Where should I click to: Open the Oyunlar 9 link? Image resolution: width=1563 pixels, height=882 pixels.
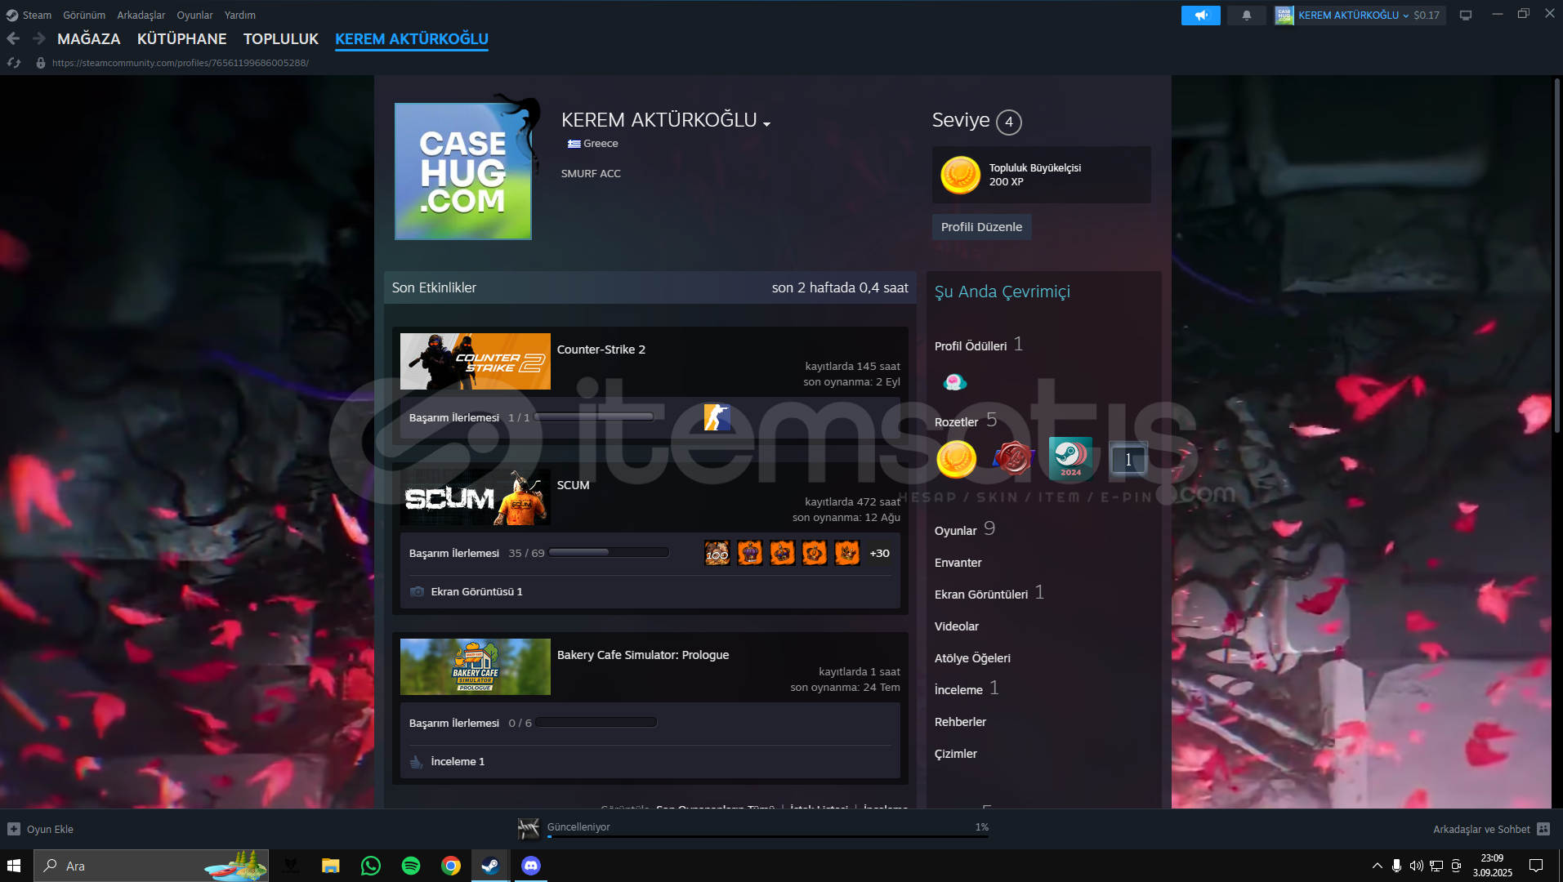point(965,529)
